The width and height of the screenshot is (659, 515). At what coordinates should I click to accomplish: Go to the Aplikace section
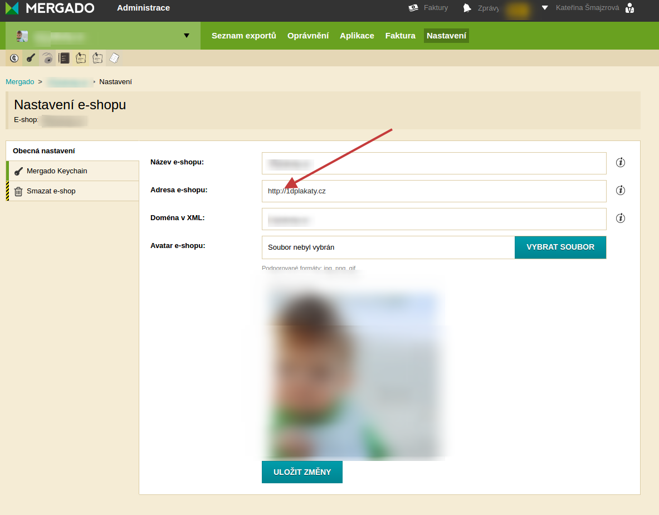(357, 36)
